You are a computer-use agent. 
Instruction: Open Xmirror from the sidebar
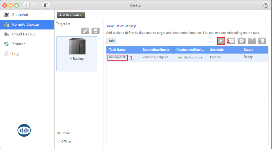[x=18, y=44]
